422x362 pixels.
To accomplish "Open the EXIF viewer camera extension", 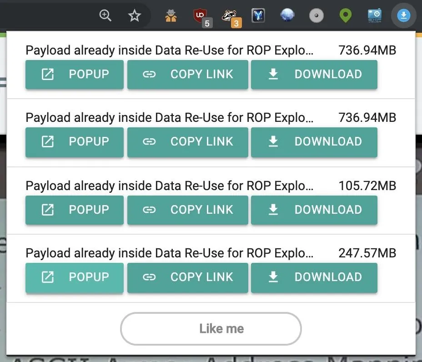I will pyautogui.click(x=374, y=15).
